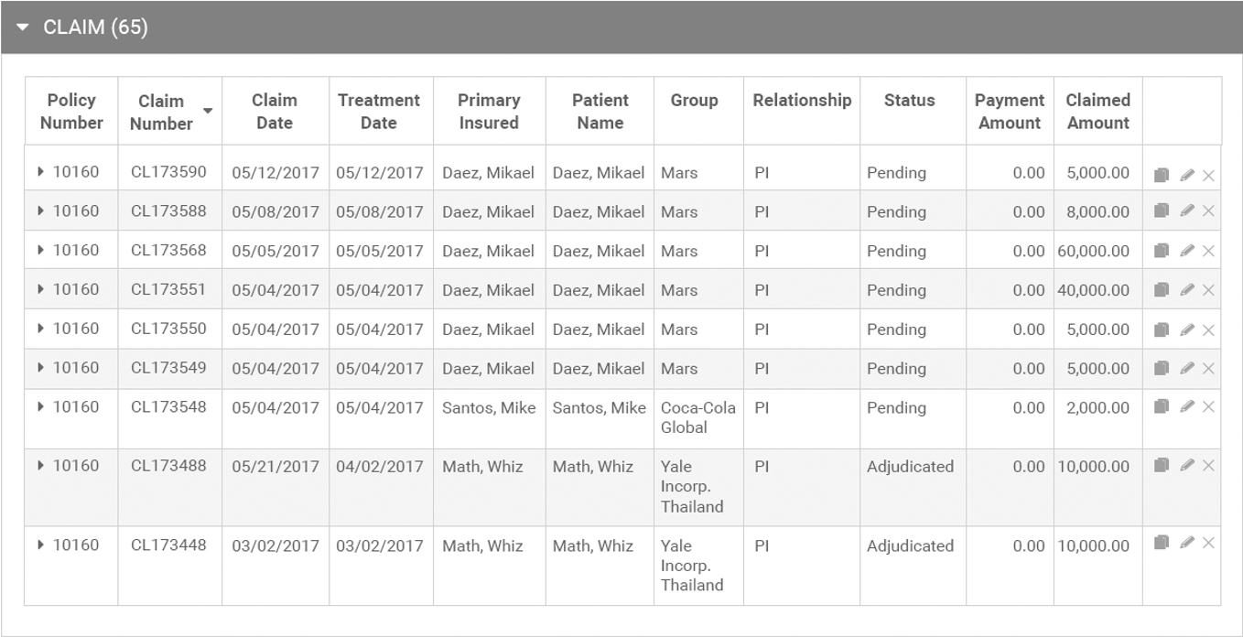The image size is (1243, 637).
Task: Edit Santos, Mike claim CL173548
Action: tap(1187, 406)
